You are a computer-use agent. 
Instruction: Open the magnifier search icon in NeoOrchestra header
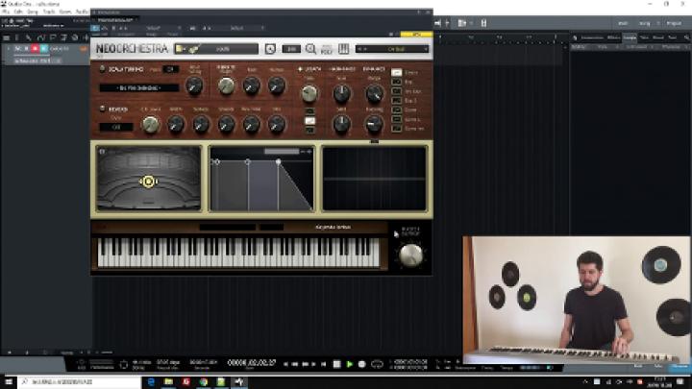[x=310, y=49]
